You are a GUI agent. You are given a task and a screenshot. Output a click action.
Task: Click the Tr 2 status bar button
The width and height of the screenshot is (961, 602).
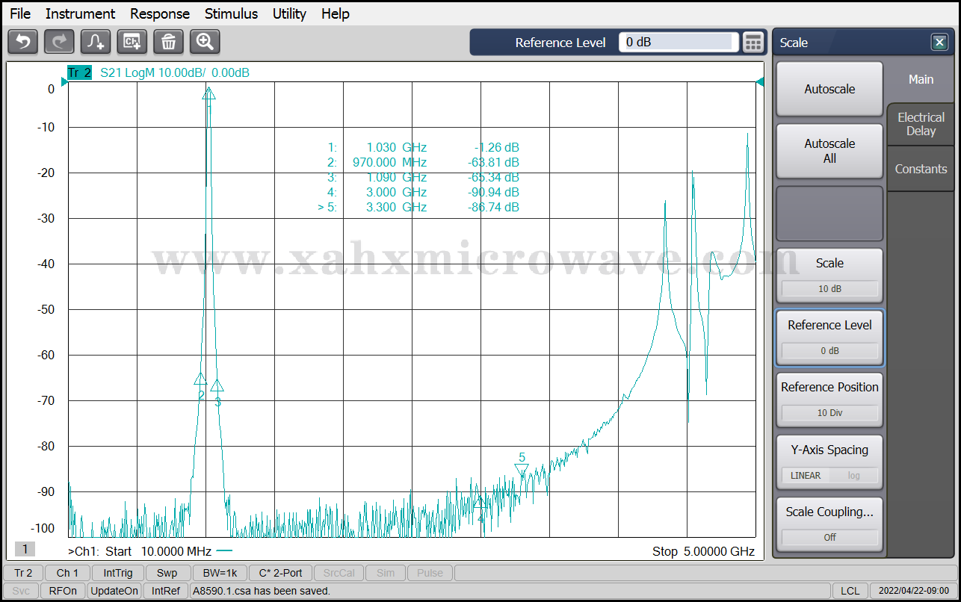(23, 573)
